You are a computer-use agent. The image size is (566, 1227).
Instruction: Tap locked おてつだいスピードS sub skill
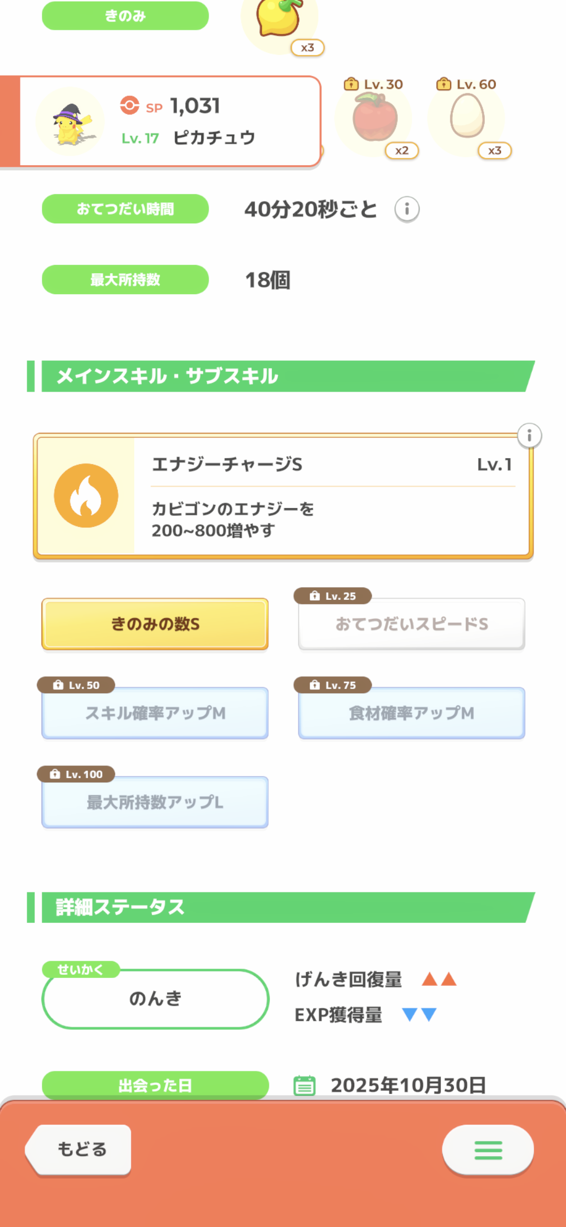point(411,624)
